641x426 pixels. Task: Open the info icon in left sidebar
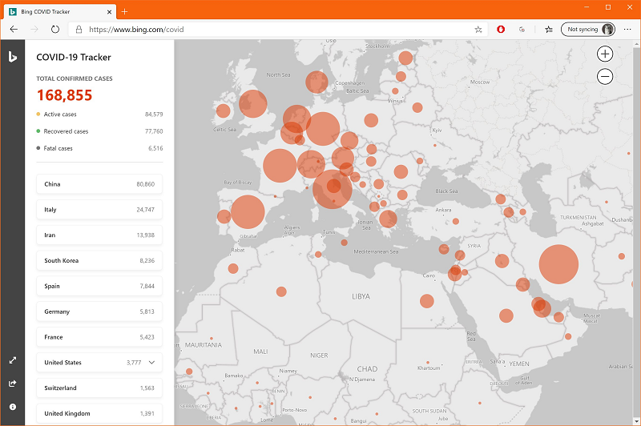tap(13, 407)
